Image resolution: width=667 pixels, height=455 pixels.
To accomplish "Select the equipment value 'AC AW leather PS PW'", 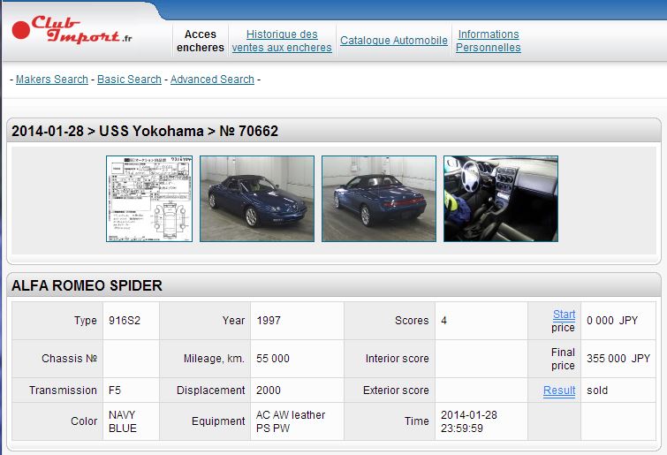I will pyautogui.click(x=291, y=421).
